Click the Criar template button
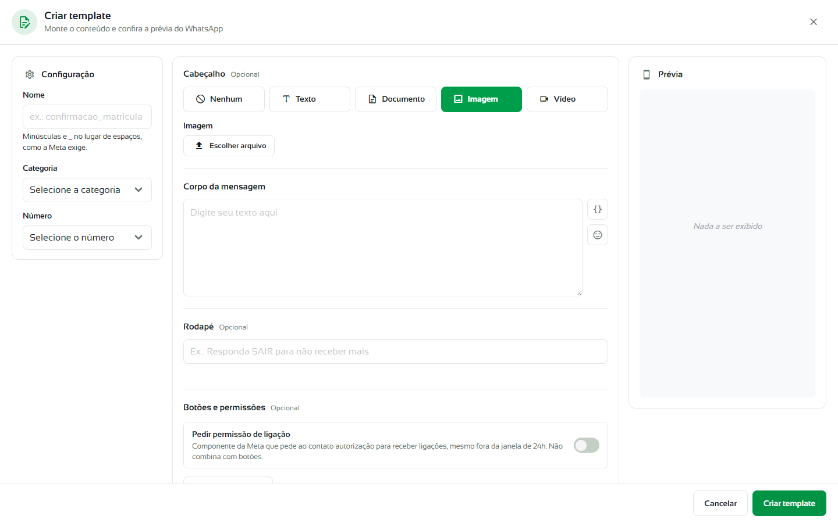The width and height of the screenshot is (838, 523). click(789, 503)
